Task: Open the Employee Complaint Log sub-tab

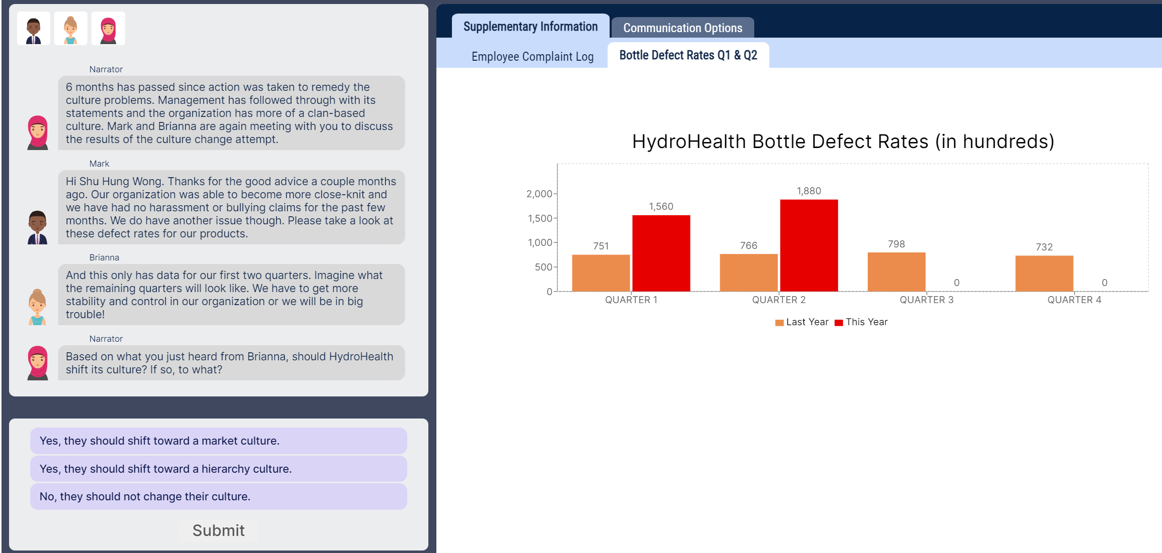Action: 532,57
